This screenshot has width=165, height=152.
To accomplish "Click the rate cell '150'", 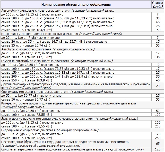I will click(158, 30).
